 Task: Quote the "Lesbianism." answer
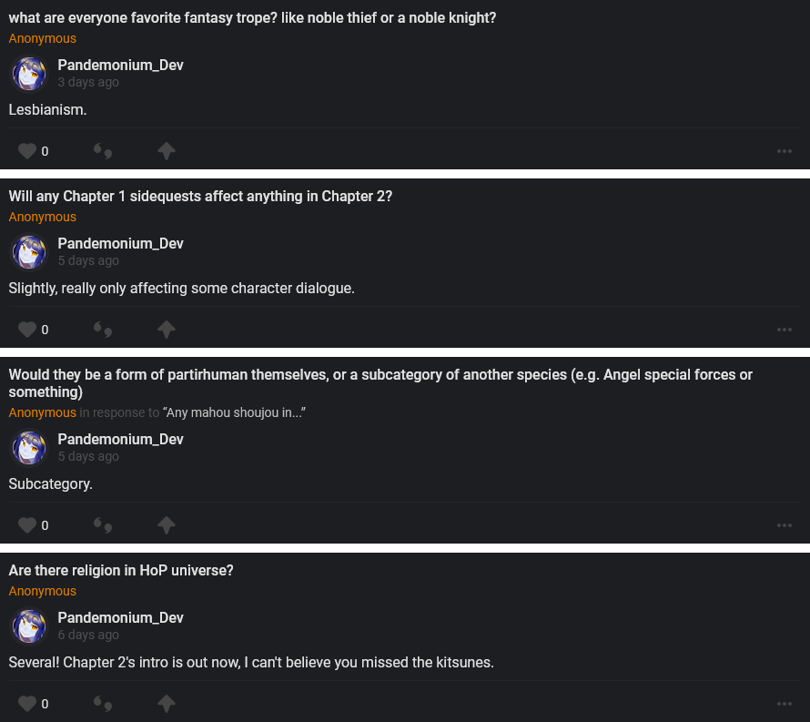click(103, 151)
